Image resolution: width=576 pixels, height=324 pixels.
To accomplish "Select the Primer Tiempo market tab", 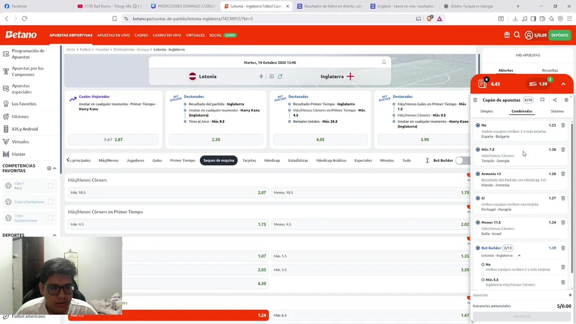I will pos(183,160).
